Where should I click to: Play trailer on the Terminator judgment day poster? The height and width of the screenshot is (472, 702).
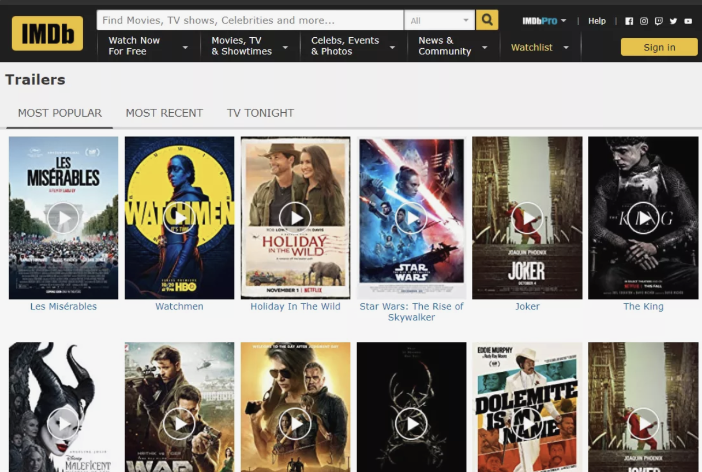click(x=296, y=423)
